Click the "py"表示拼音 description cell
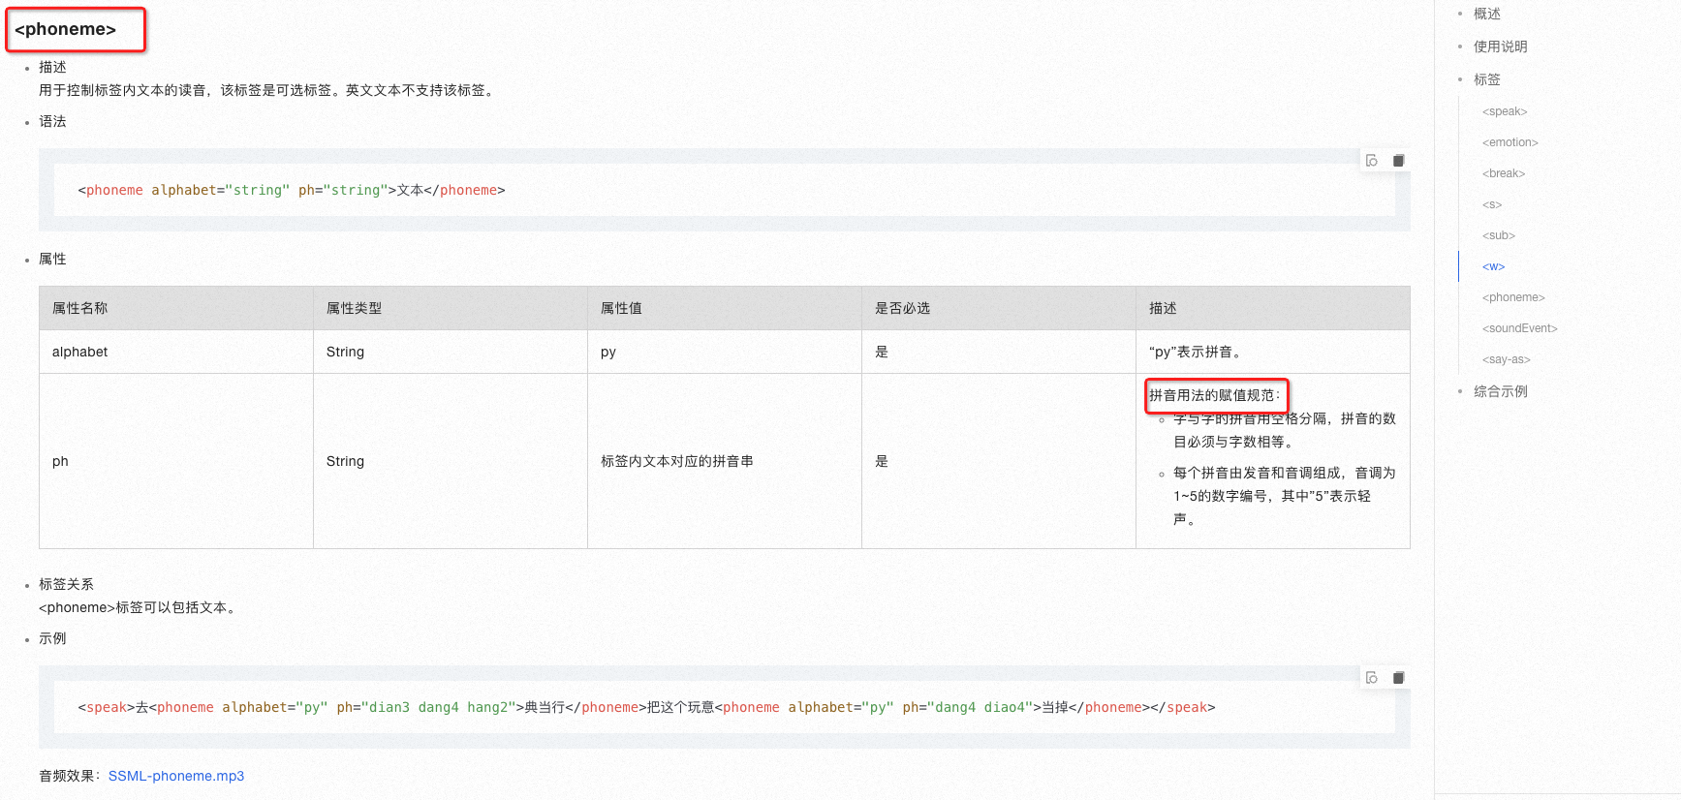This screenshot has width=1681, height=800. 1273,352
